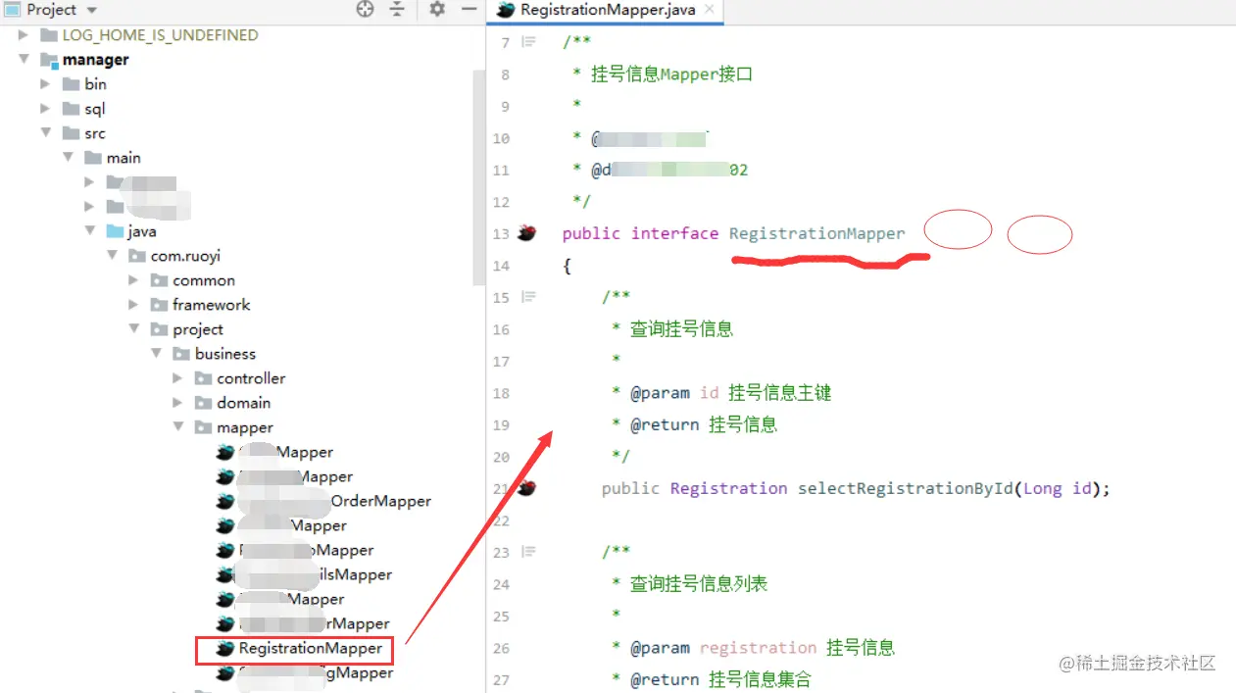Viewport: 1236px width, 693px height.
Task: Click the 'interface' keyword on line 13
Action: (x=674, y=233)
